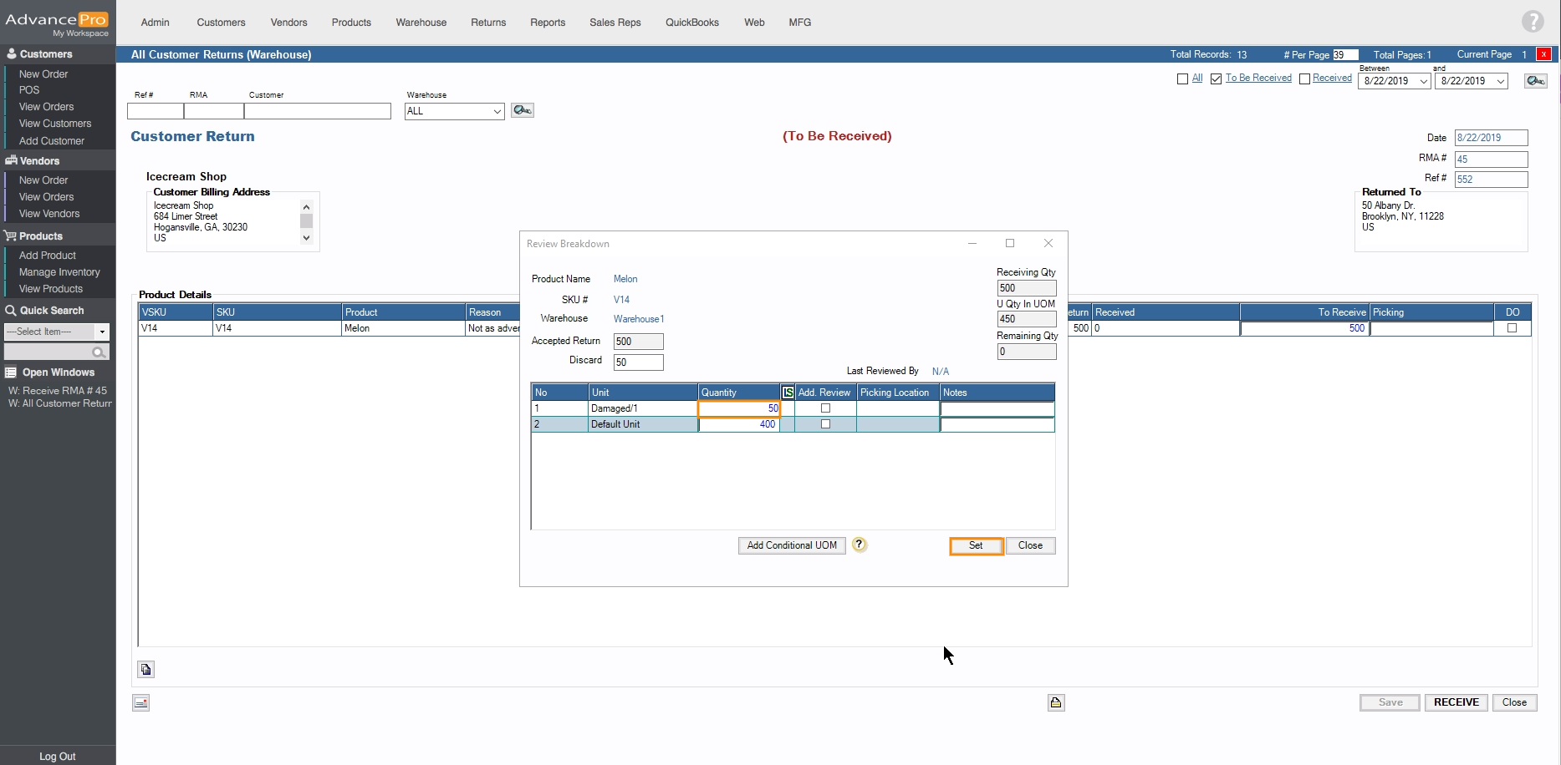
Task: Click the date range search key icon
Action: 1535,81
